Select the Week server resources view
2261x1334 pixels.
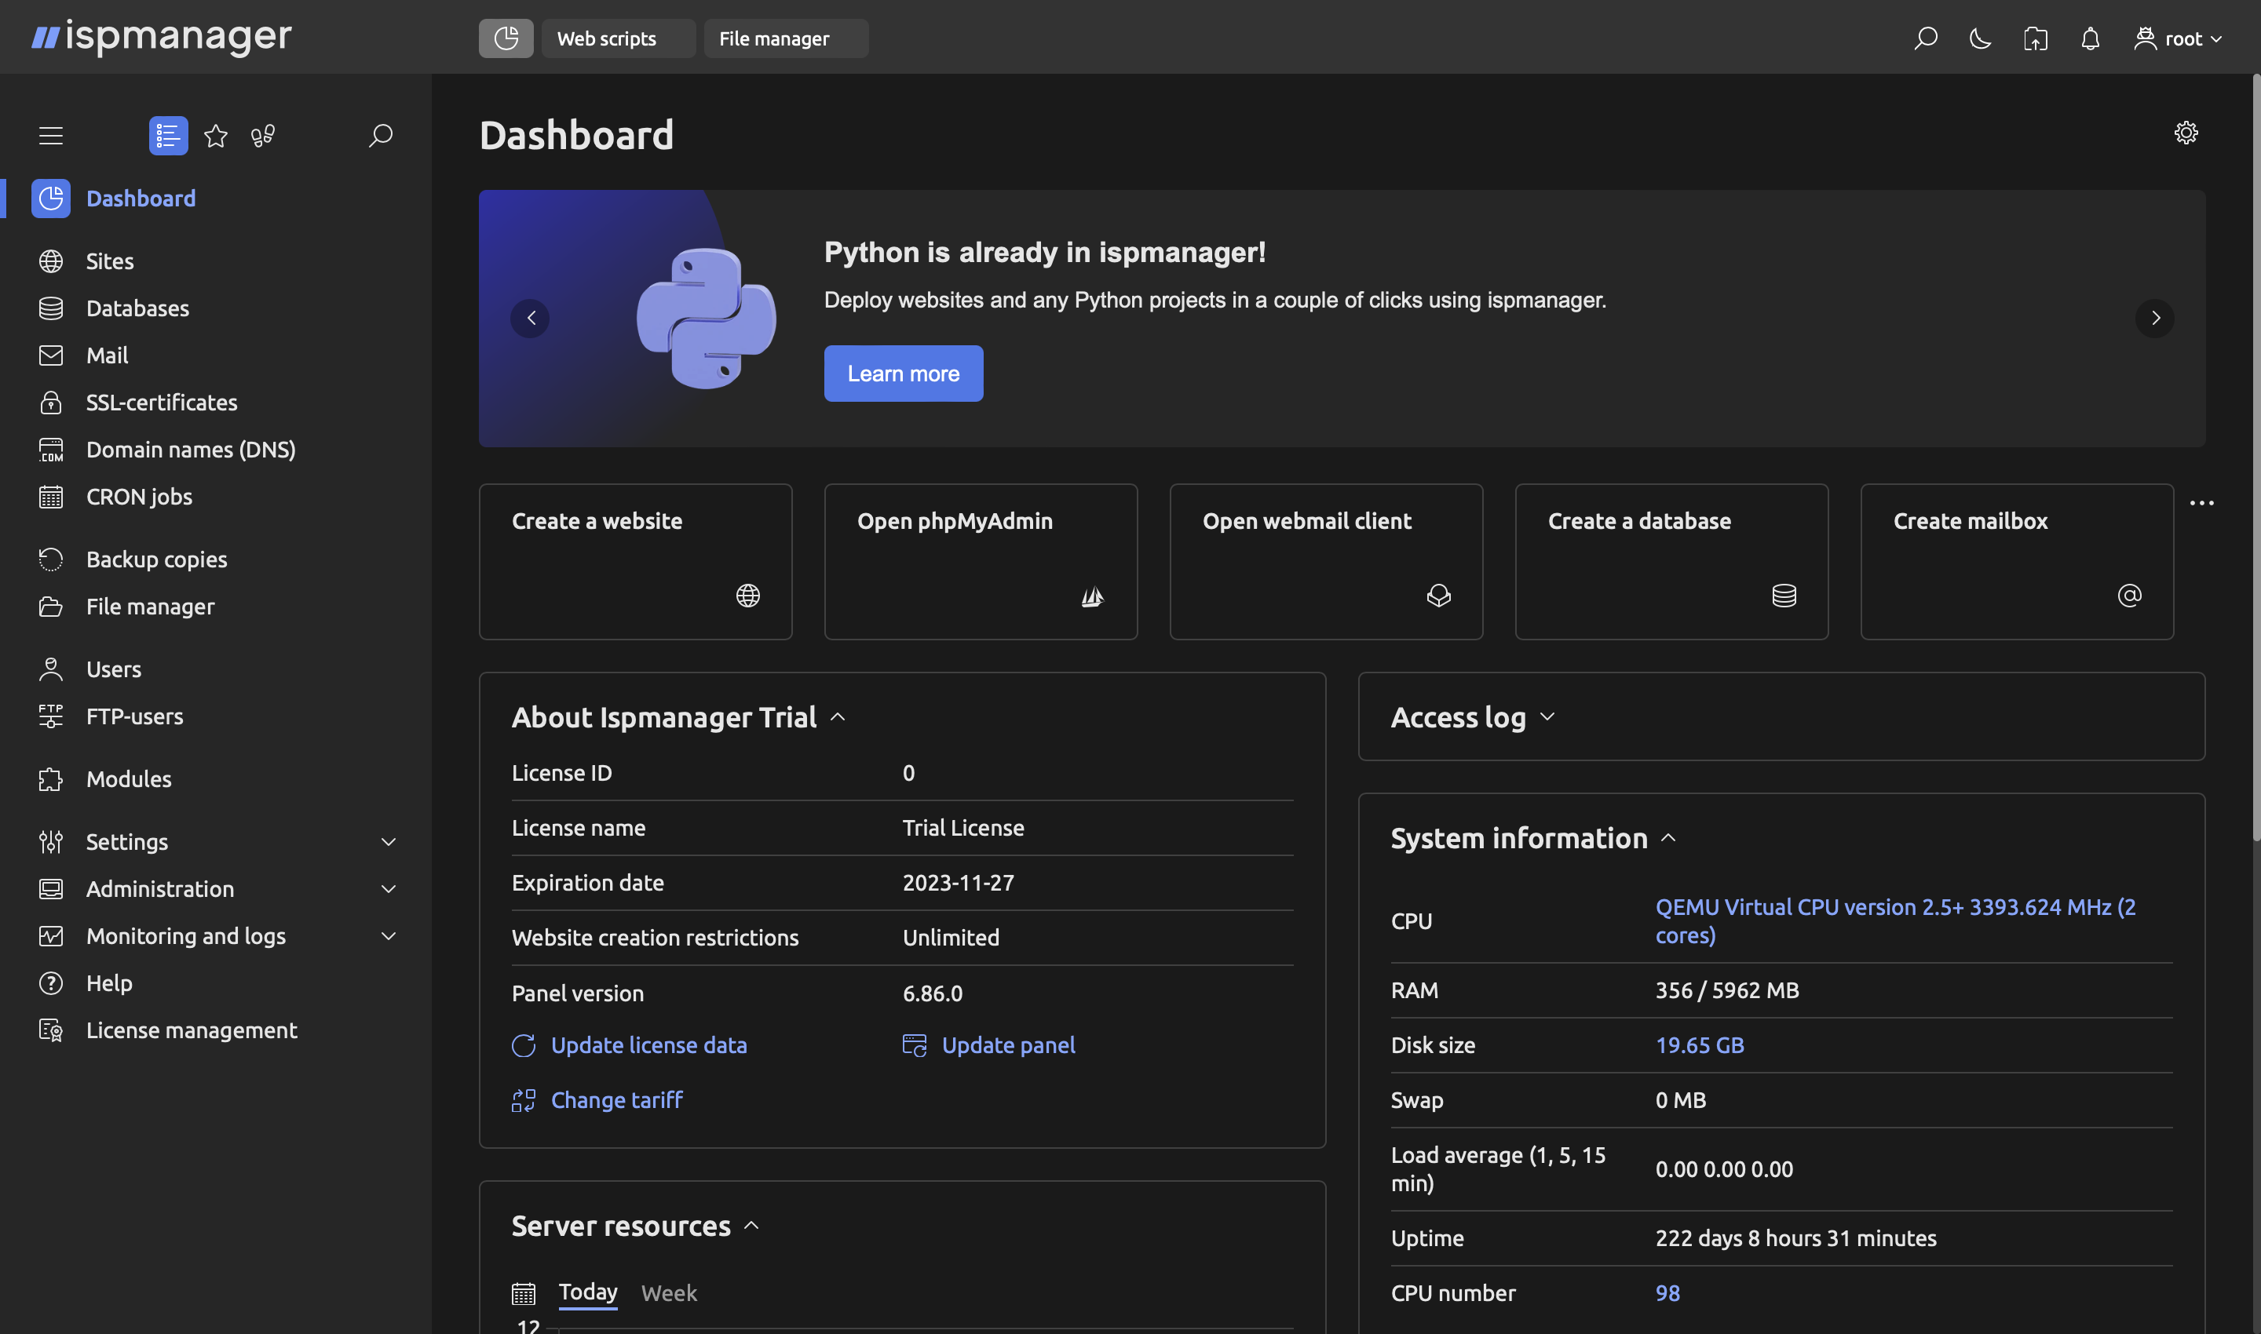coord(669,1291)
